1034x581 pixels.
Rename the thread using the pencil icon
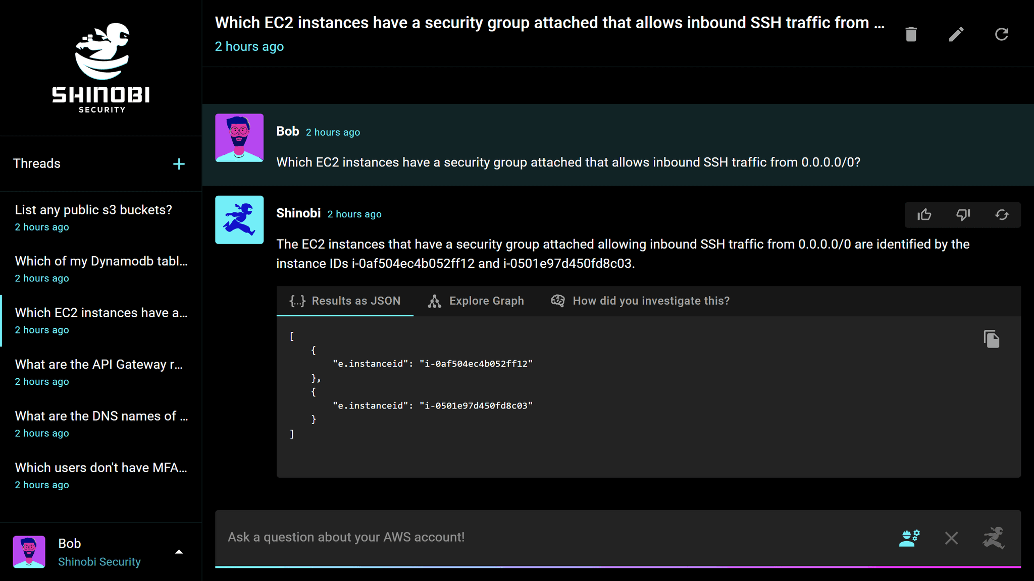point(956,34)
